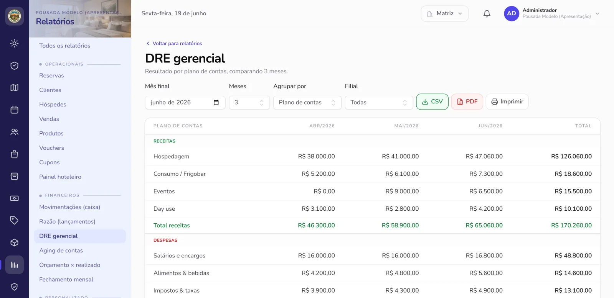This screenshot has height=298, width=614.
Task: Export the report as PDF
Action: (x=467, y=102)
